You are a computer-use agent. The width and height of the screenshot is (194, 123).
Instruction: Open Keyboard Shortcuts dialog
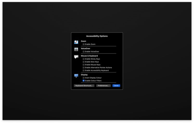(x=84, y=86)
